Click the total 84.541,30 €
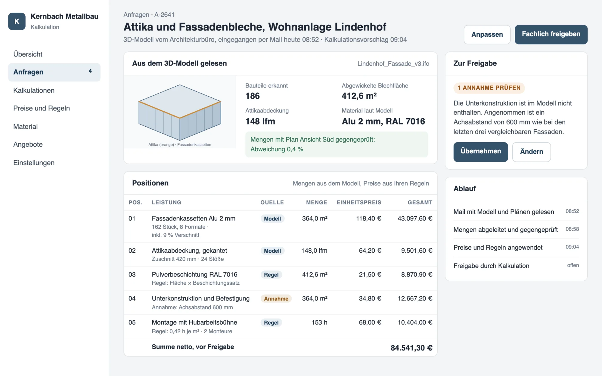 click(411, 348)
